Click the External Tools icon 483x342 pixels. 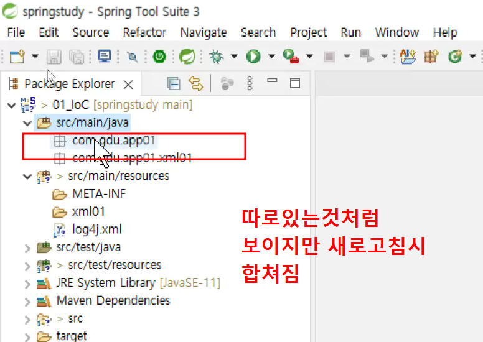[x=367, y=56]
